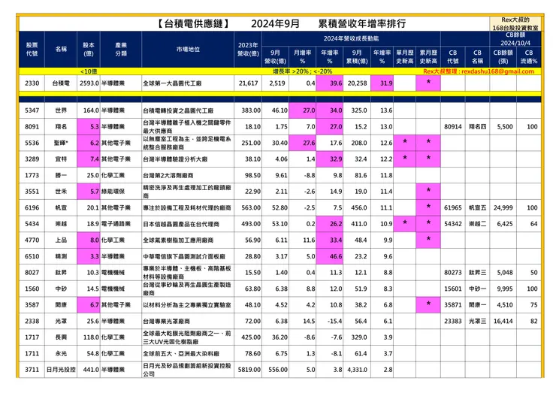Click the capital value 2593.0
The height and width of the screenshot is (393, 556).
pos(89,83)
